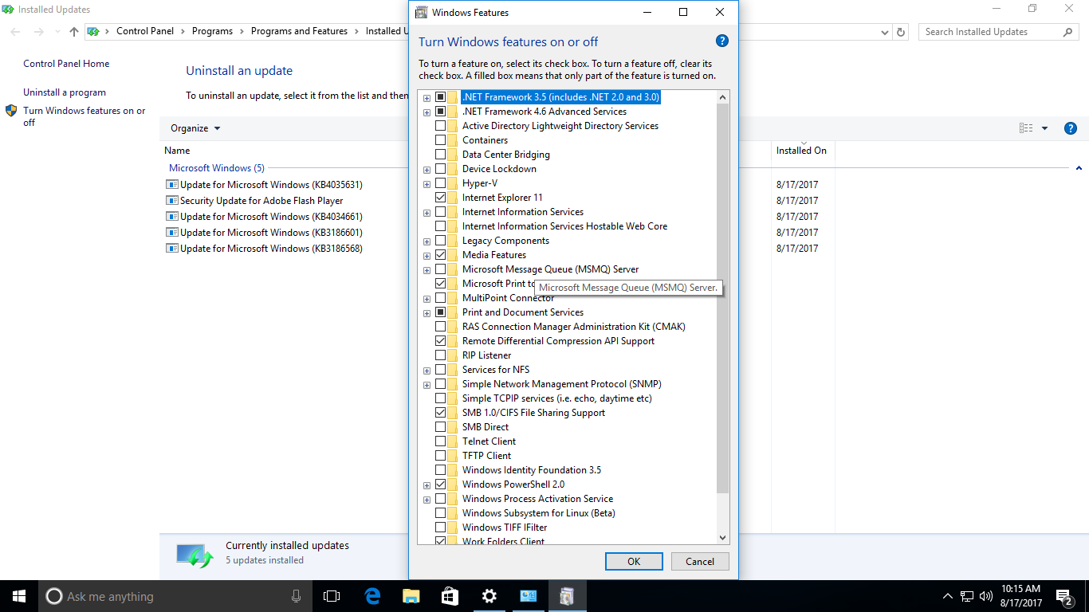Click Programs in the breadcrumb path
The image size is (1089, 612).
[x=212, y=31]
